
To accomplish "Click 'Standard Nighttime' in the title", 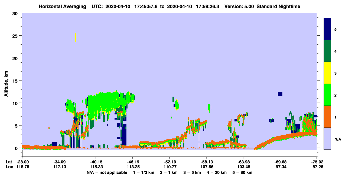I will 278,6.
